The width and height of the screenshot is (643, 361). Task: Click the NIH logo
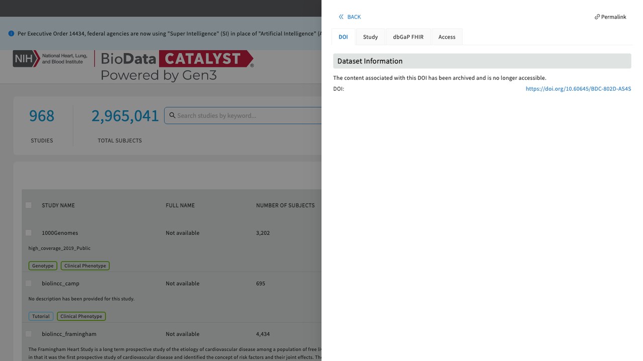(x=26, y=59)
